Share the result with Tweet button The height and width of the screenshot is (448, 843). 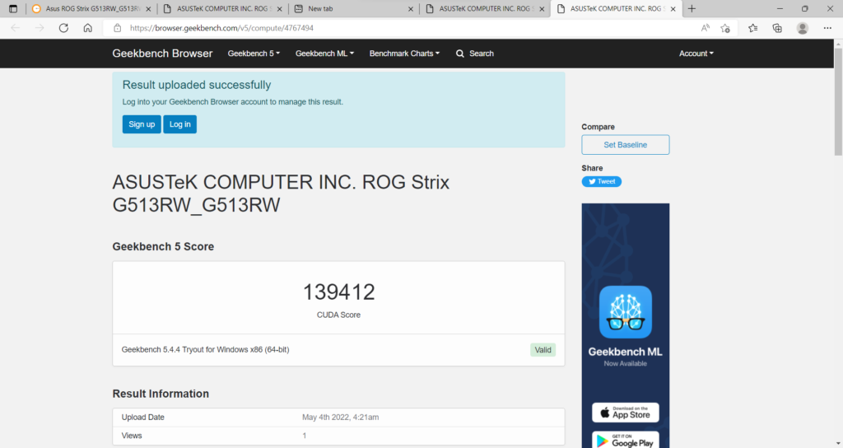pos(602,182)
